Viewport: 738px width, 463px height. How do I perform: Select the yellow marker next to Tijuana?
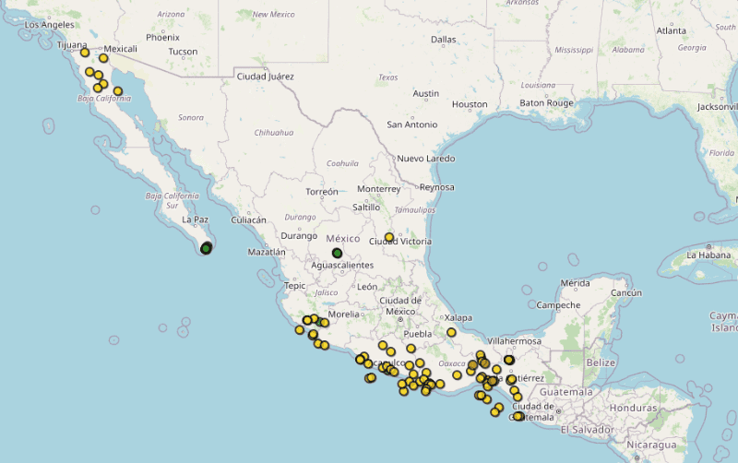pos(85,53)
